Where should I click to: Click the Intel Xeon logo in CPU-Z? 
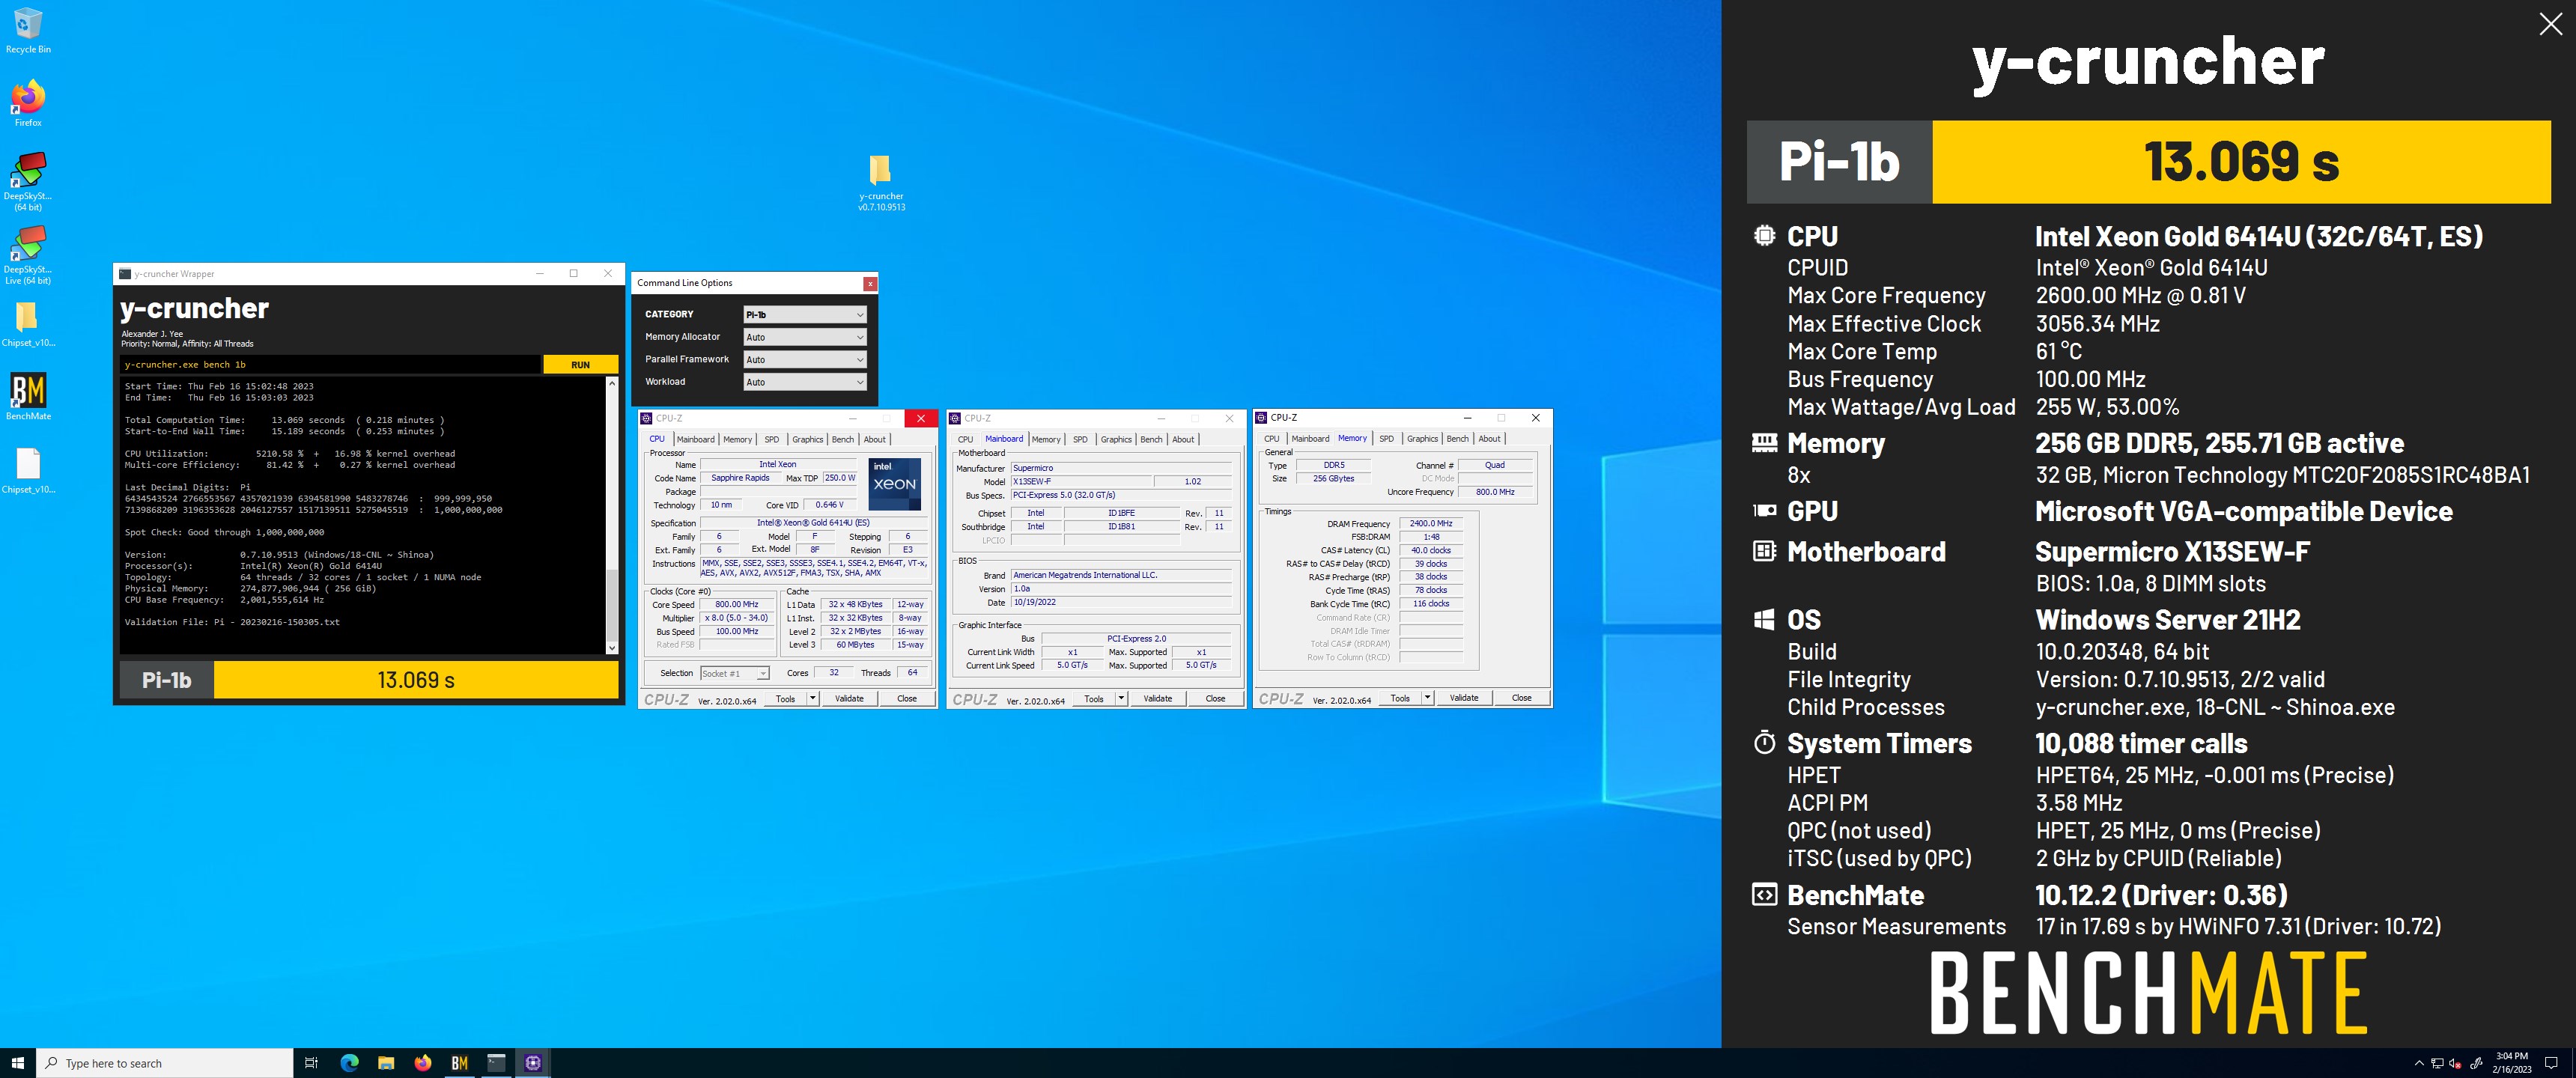894,484
